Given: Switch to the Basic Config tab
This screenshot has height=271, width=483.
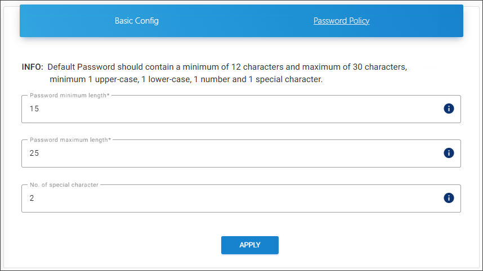Looking at the screenshot, I should [x=137, y=21].
